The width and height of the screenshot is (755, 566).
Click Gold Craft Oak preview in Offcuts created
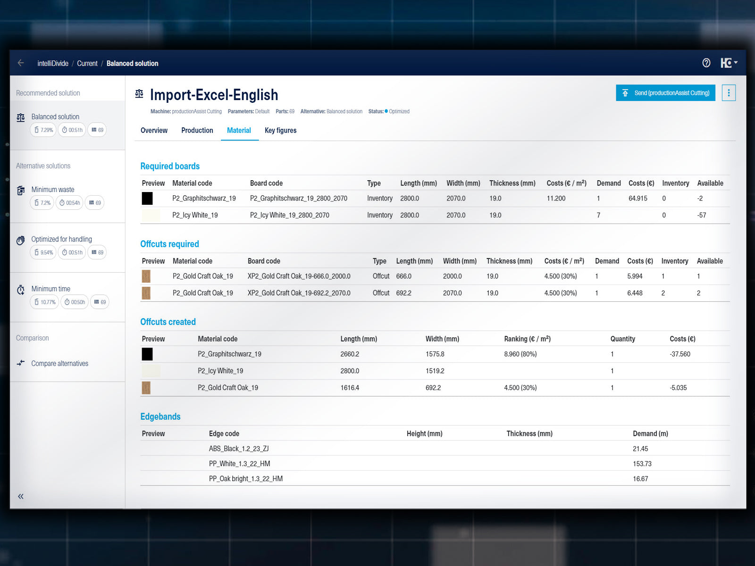point(146,388)
